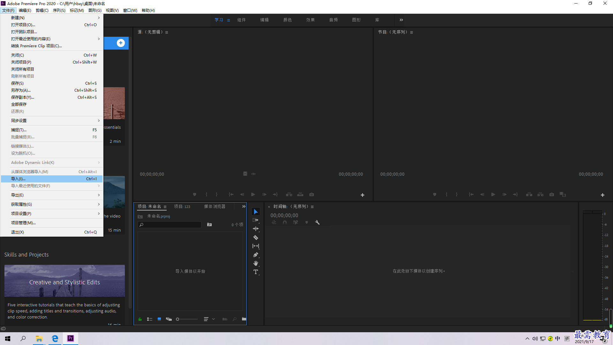Viewport: 613px width, 345px height.
Task: Add marker in source monitor
Action: [195, 194]
